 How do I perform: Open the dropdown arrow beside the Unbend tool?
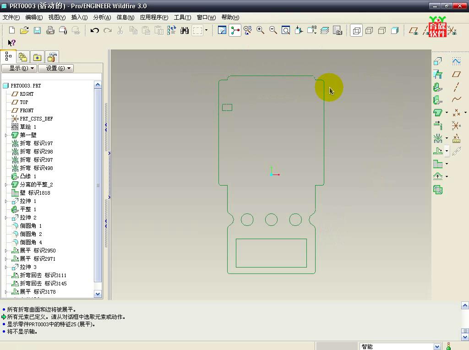[447, 151]
